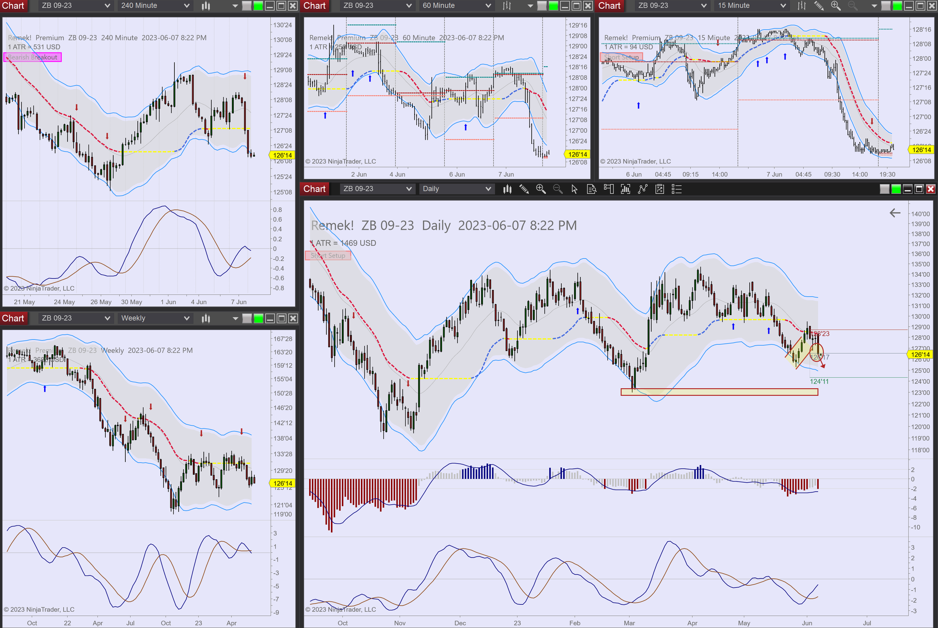Toggle green link button on Daily chart
Screen dimensions: 938x628
click(896, 189)
